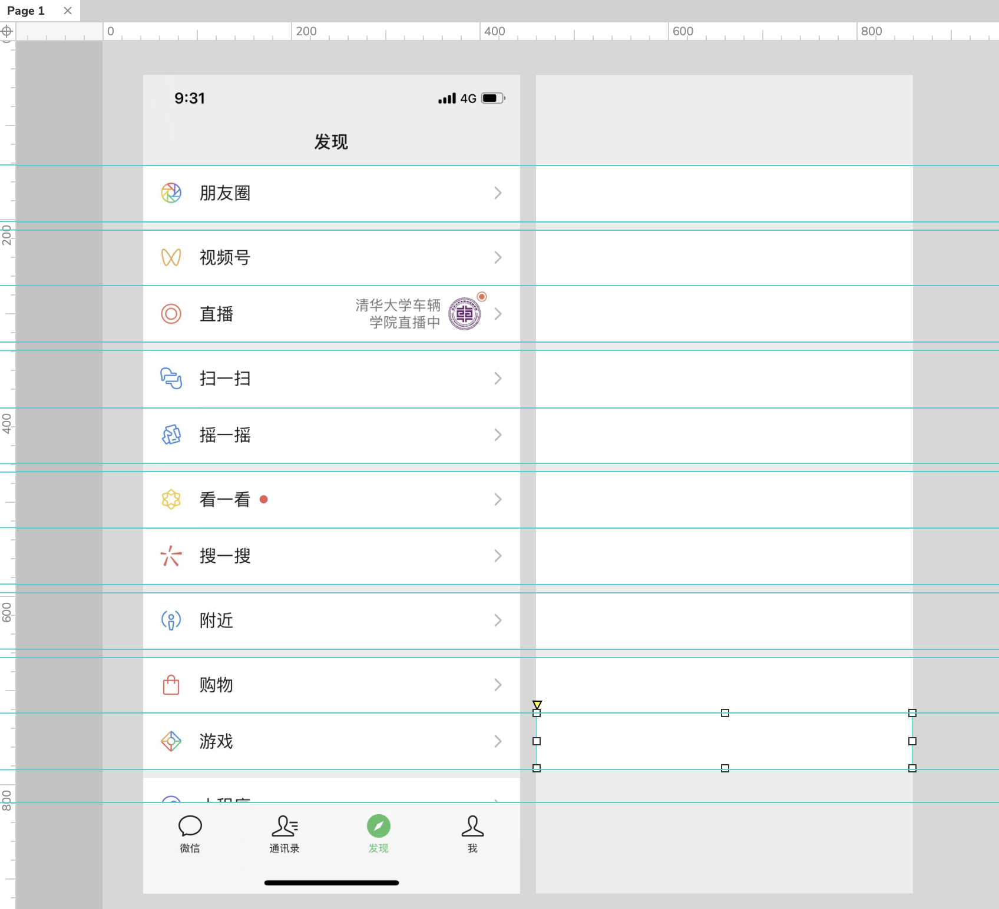
Task: Select the 购物 label text
Action: [x=217, y=685]
